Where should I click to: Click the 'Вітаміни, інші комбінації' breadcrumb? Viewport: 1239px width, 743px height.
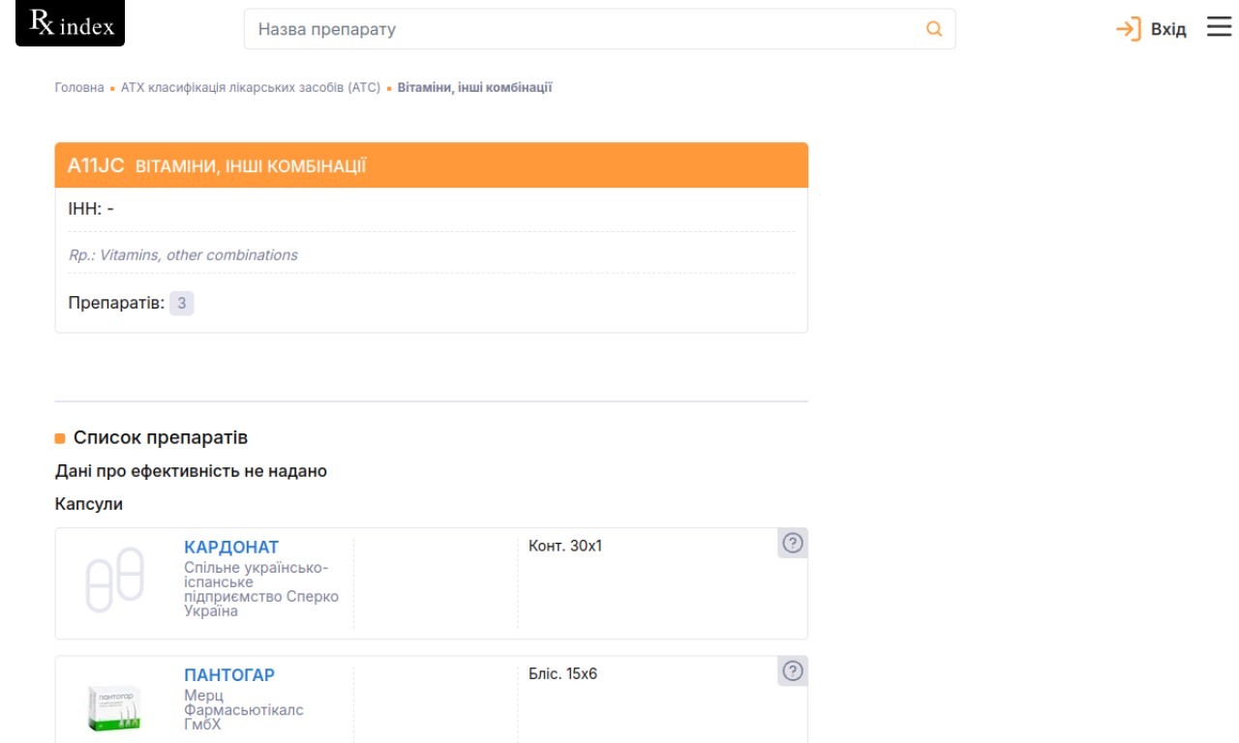click(474, 87)
